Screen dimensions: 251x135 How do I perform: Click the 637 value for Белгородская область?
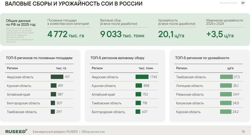click(x=145, y=112)
